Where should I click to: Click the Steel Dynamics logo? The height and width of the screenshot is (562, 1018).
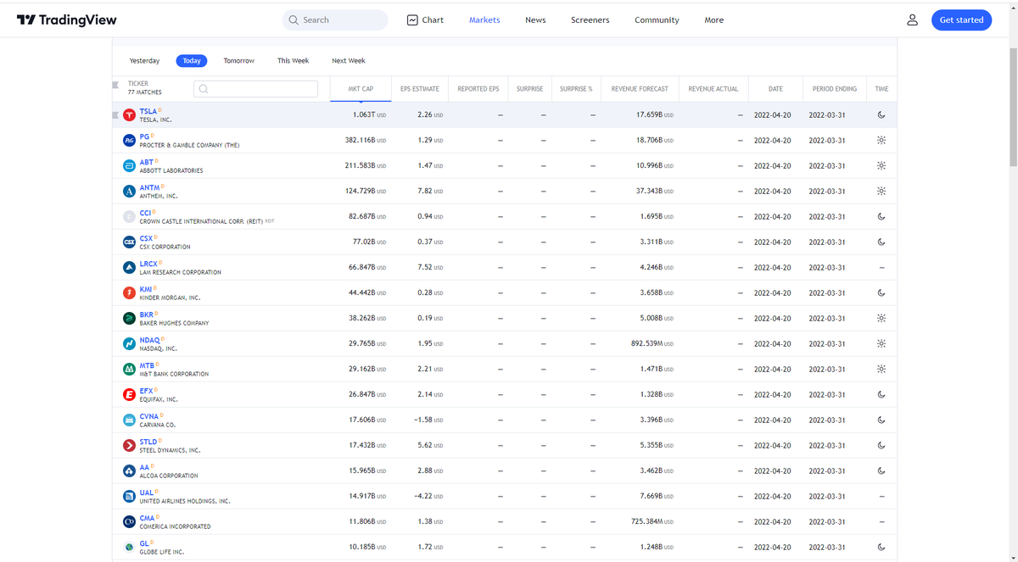[x=129, y=445]
